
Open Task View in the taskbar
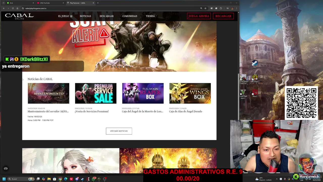(38, 179)
